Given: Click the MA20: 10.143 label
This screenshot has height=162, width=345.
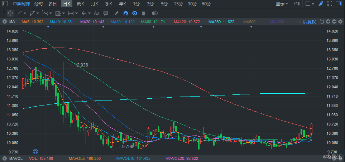Looking at the screenshot, I should pos(92,22).
